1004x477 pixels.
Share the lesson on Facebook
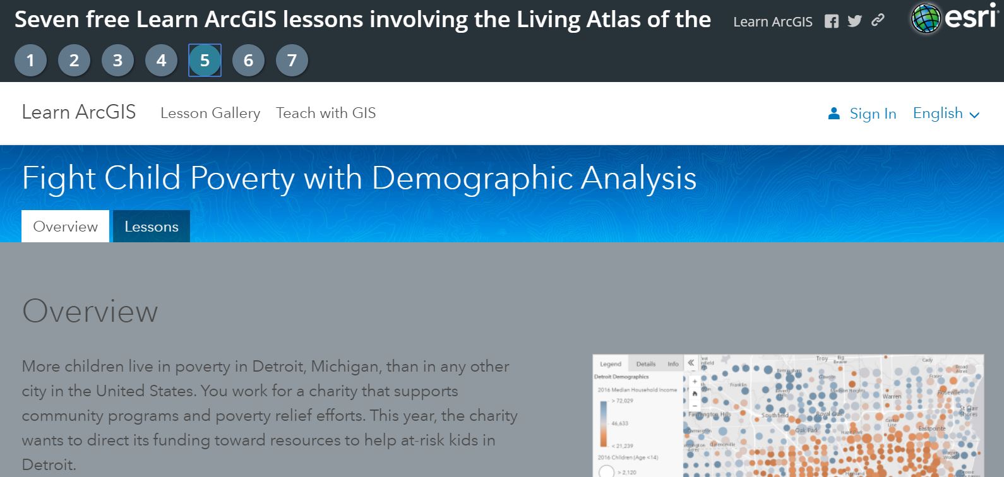(x=832, y=21)
